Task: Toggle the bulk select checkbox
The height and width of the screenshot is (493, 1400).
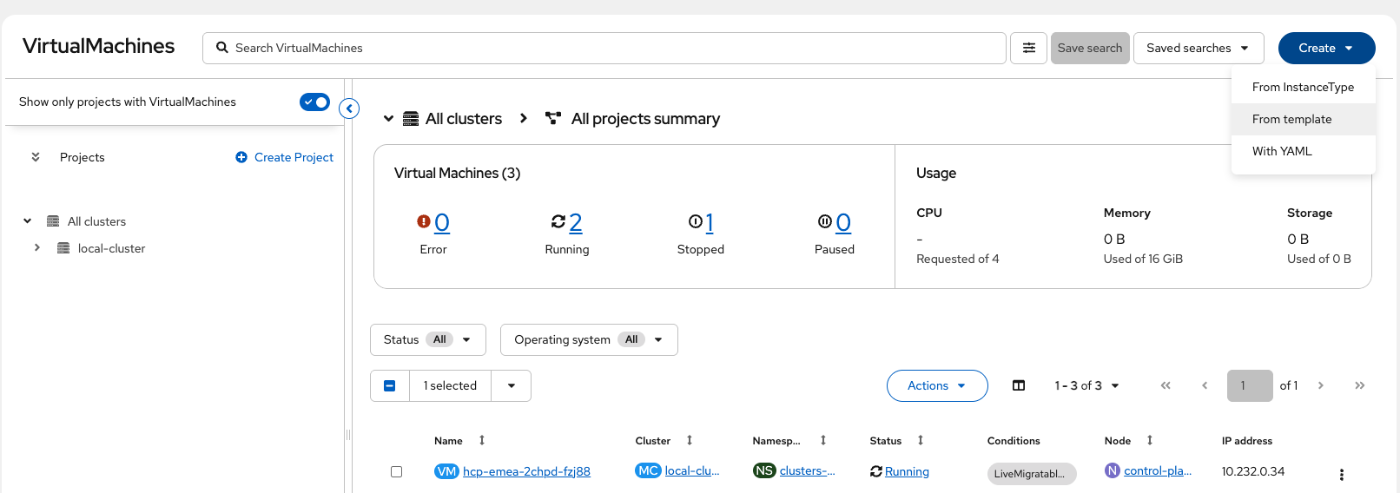Action: tap(390, 385)
